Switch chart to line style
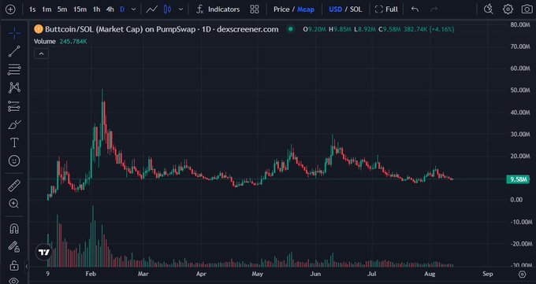Viewport: 536px width, 284px height. pos(152,9)
